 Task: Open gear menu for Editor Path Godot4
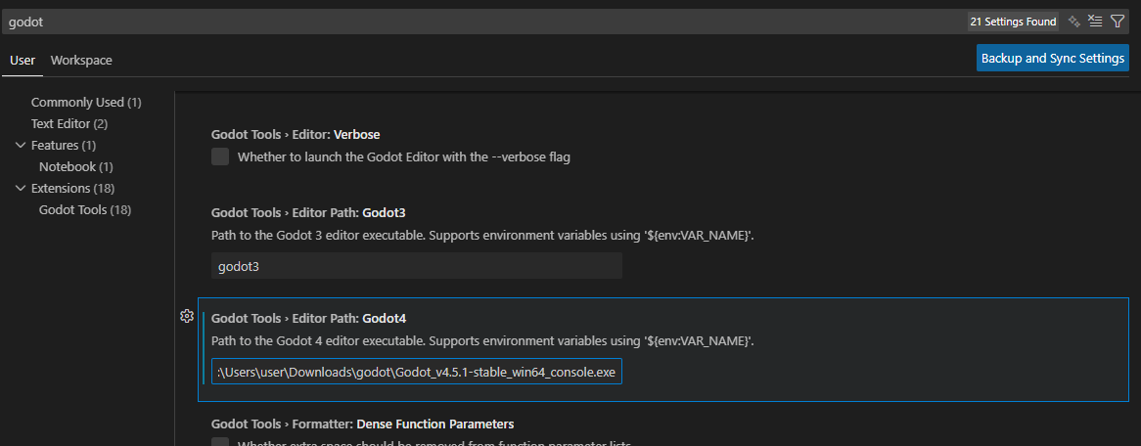click(187, 316)
